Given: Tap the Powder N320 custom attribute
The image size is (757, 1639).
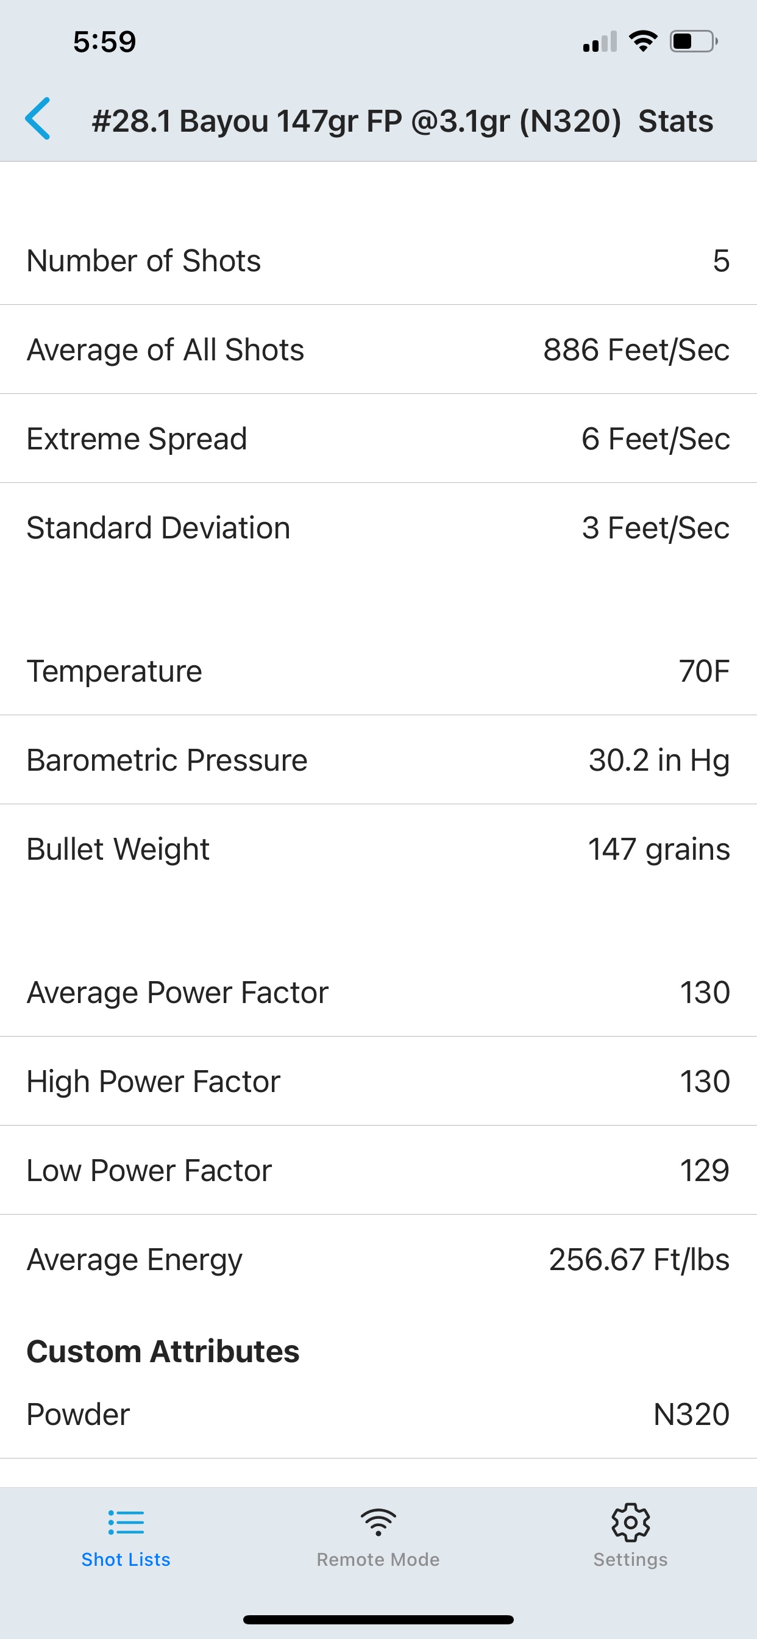Looking at the screenshot, I should [x=378, y=1415].
